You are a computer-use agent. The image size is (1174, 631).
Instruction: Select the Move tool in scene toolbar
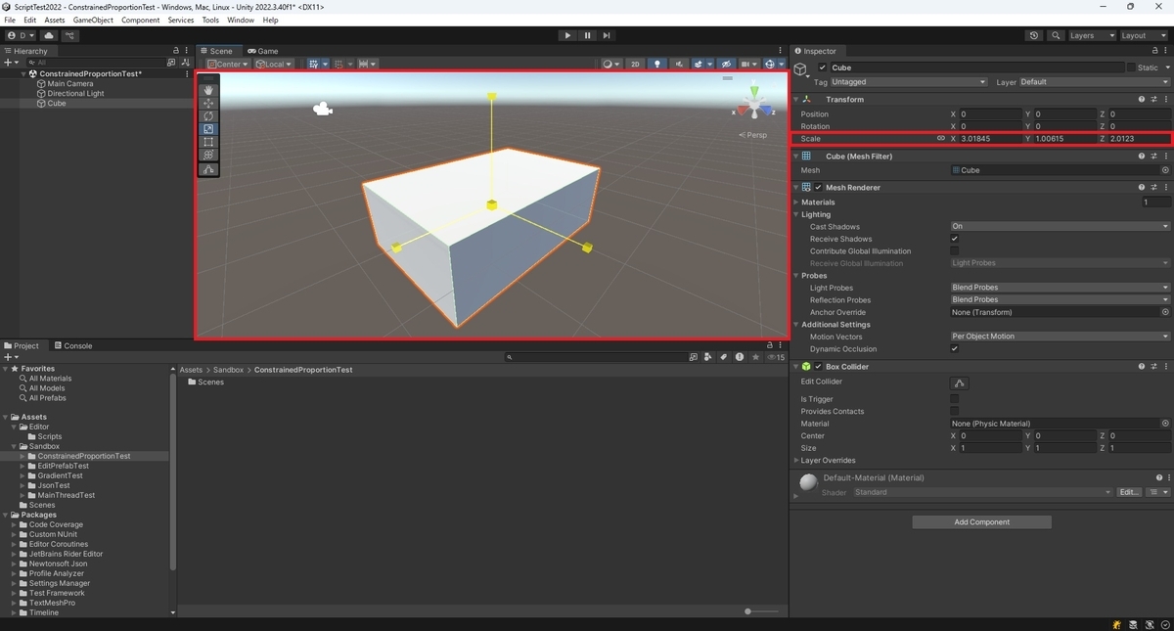(208, 103)
